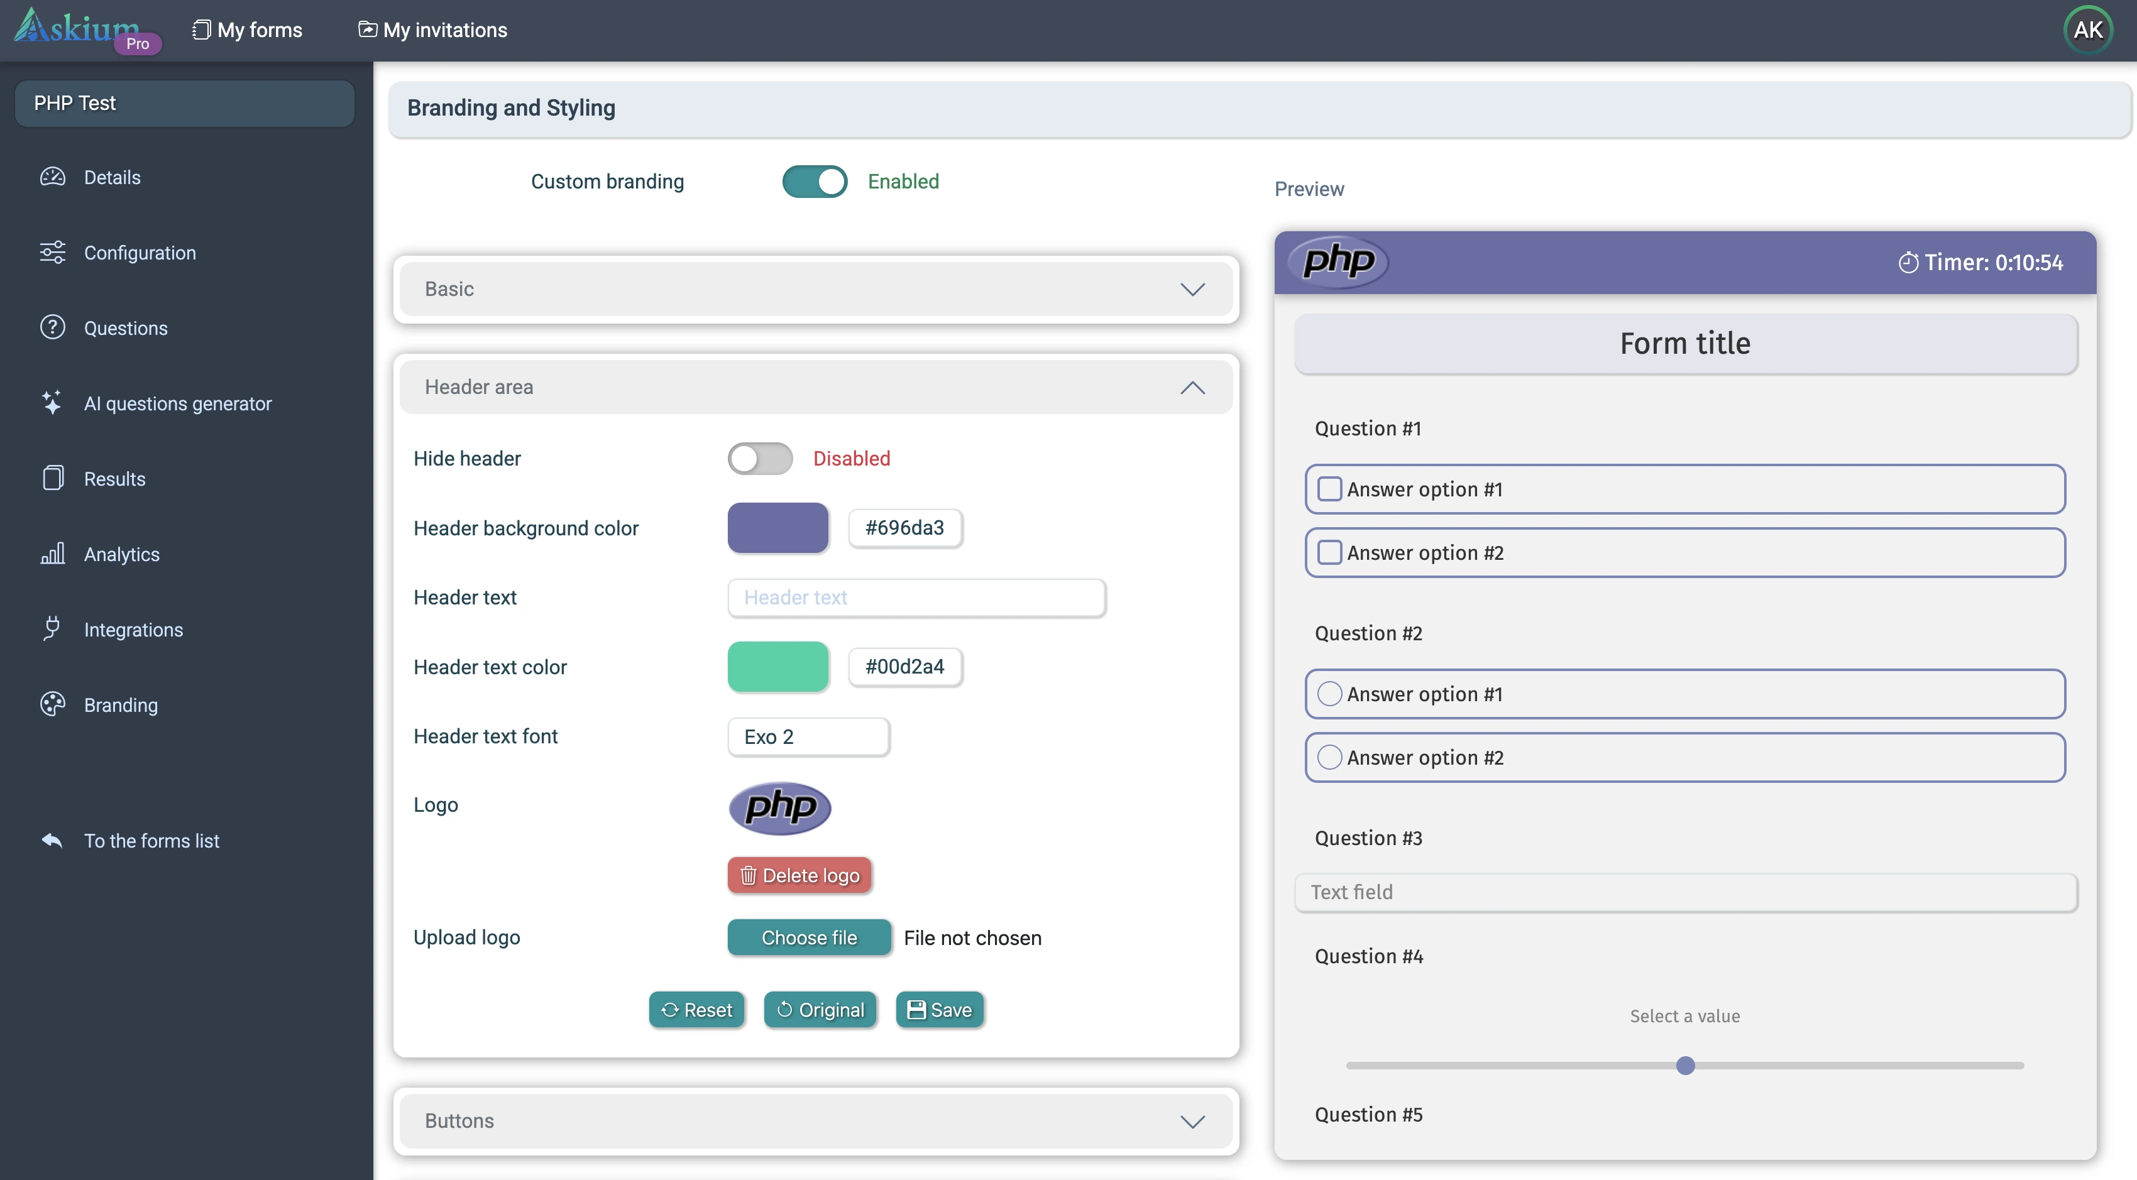2137x1180 pixels.
Task: Click the Configuration sliders icon
Action: (52, 252)
